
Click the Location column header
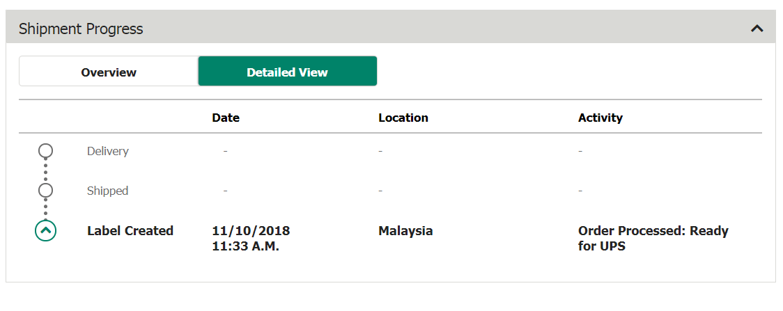[x=403, y=118]
